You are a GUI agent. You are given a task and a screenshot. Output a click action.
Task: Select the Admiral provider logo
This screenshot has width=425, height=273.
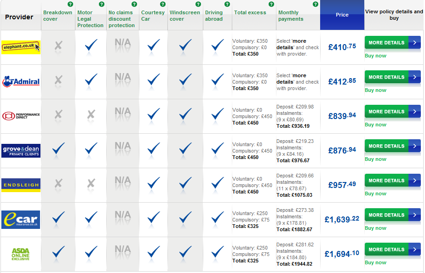coord(21,81)
